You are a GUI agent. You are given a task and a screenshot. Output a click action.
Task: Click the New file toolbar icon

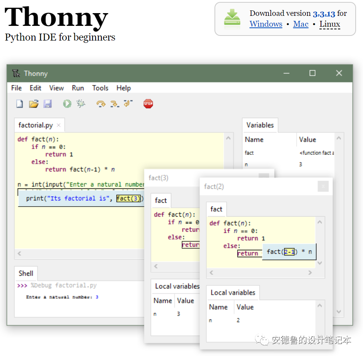20,104
